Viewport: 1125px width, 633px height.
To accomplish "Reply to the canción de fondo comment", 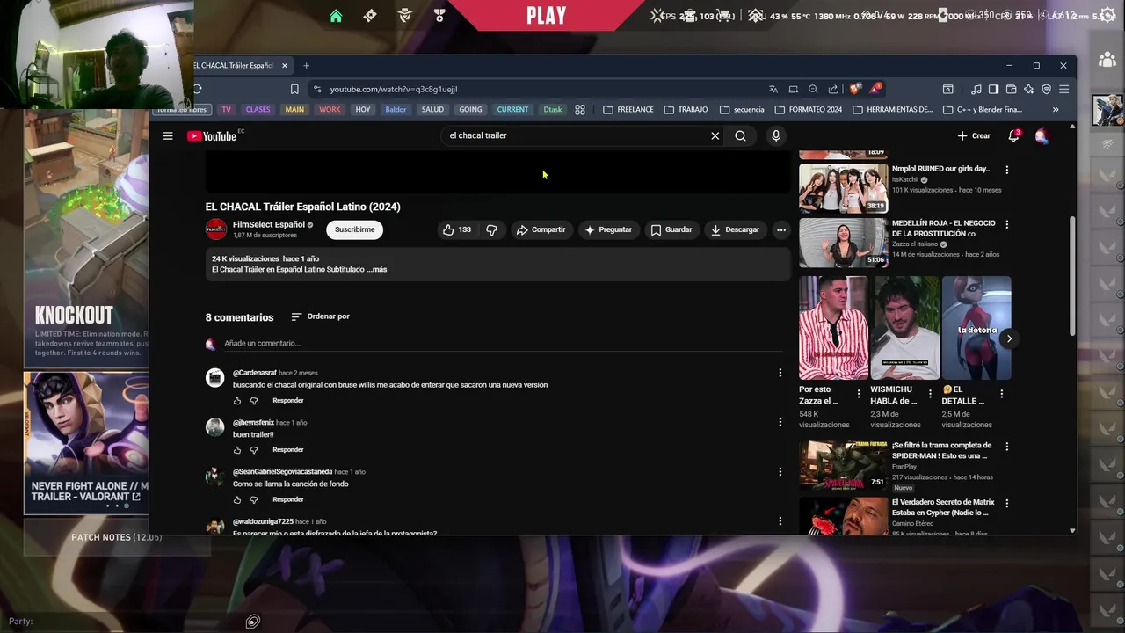I will point(288,499).
